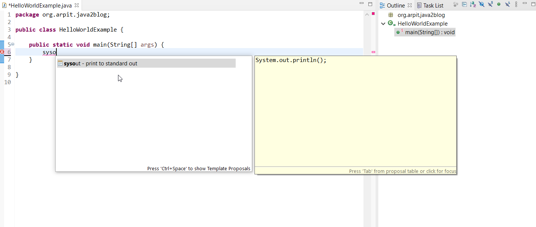The height and width of the screenshot is (227, 536).
Task: Collapse HelloWorldExample node in Outline
Action: (383, 24)
